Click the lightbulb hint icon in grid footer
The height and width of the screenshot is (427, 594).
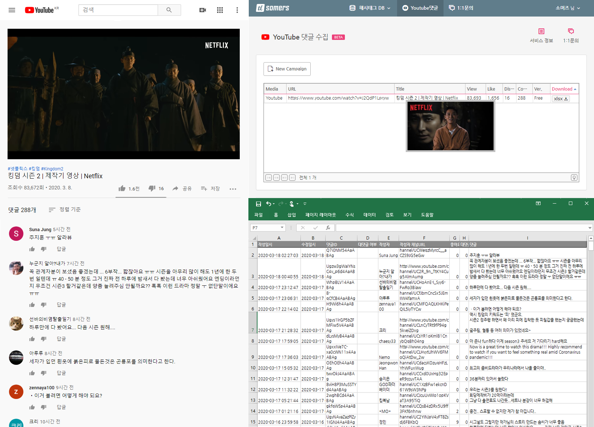[x=574, y=178]
